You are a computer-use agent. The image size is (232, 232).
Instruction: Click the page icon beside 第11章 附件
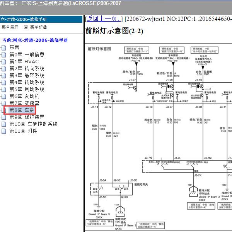point(3,131)
